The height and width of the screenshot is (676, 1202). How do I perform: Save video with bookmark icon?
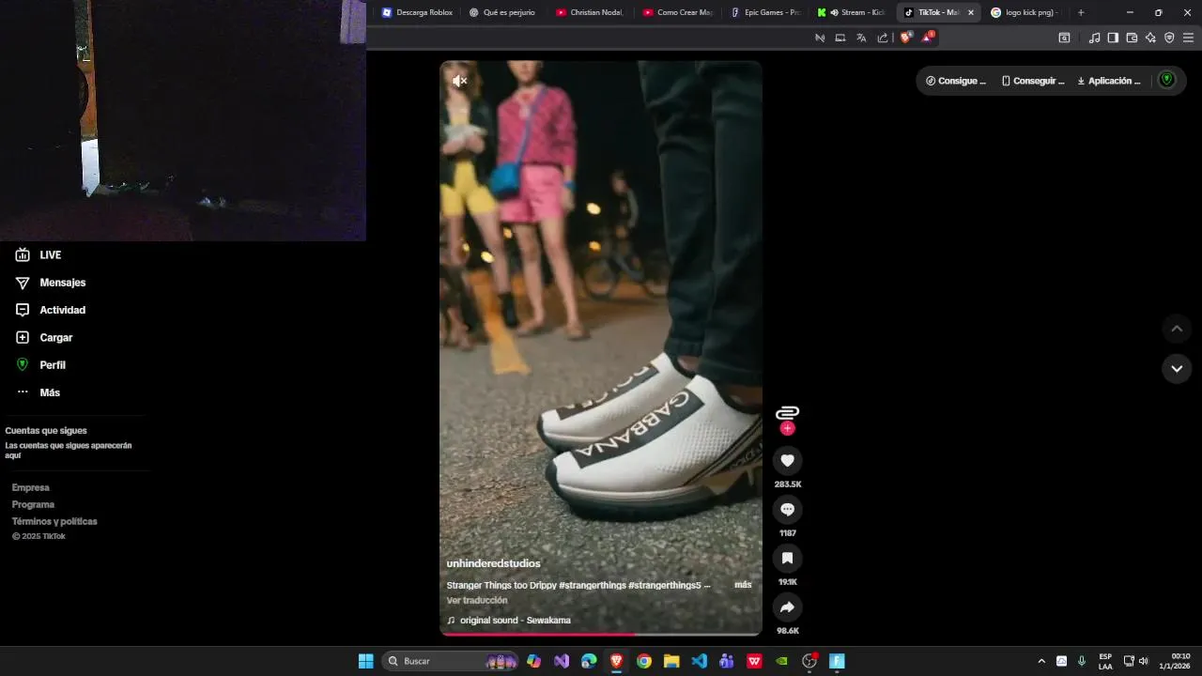(x=787, y=558)
